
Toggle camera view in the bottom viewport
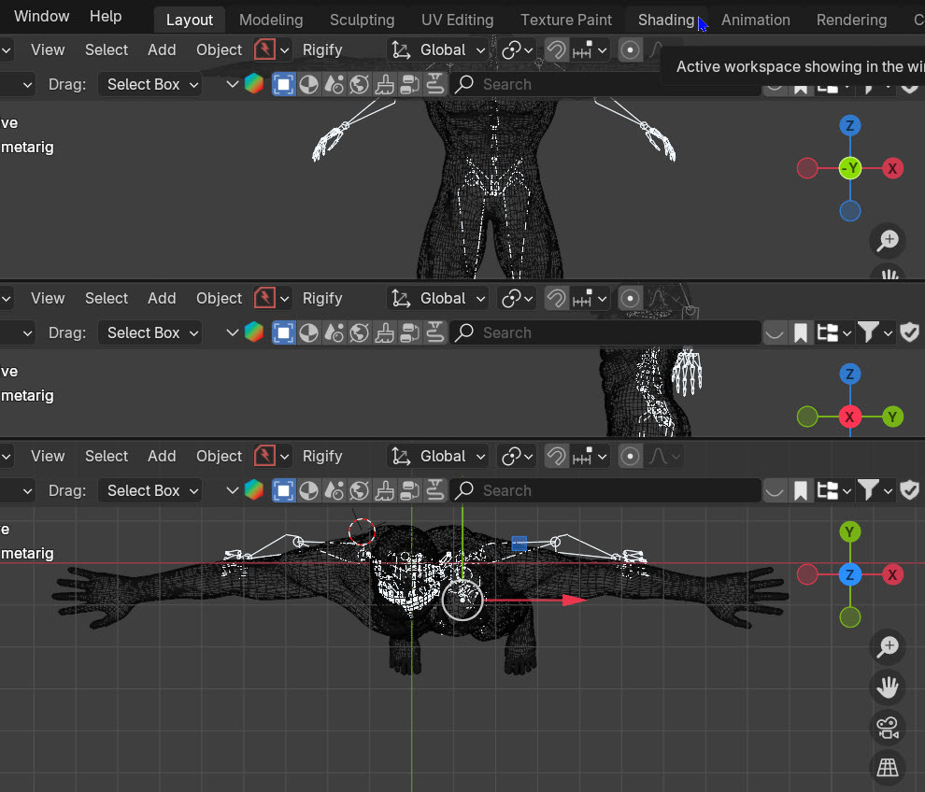tap(887, 728)
